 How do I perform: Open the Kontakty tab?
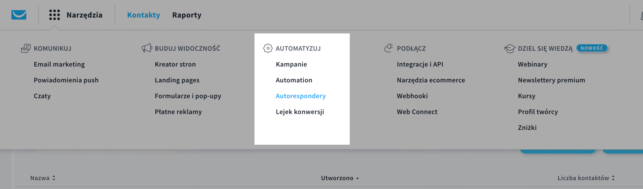[143, 15]
